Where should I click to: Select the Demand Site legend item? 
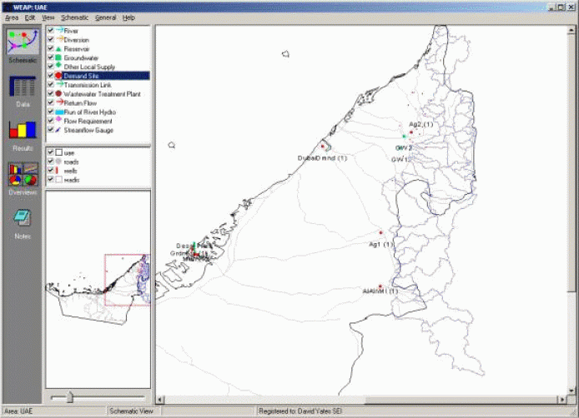point(83,75)
